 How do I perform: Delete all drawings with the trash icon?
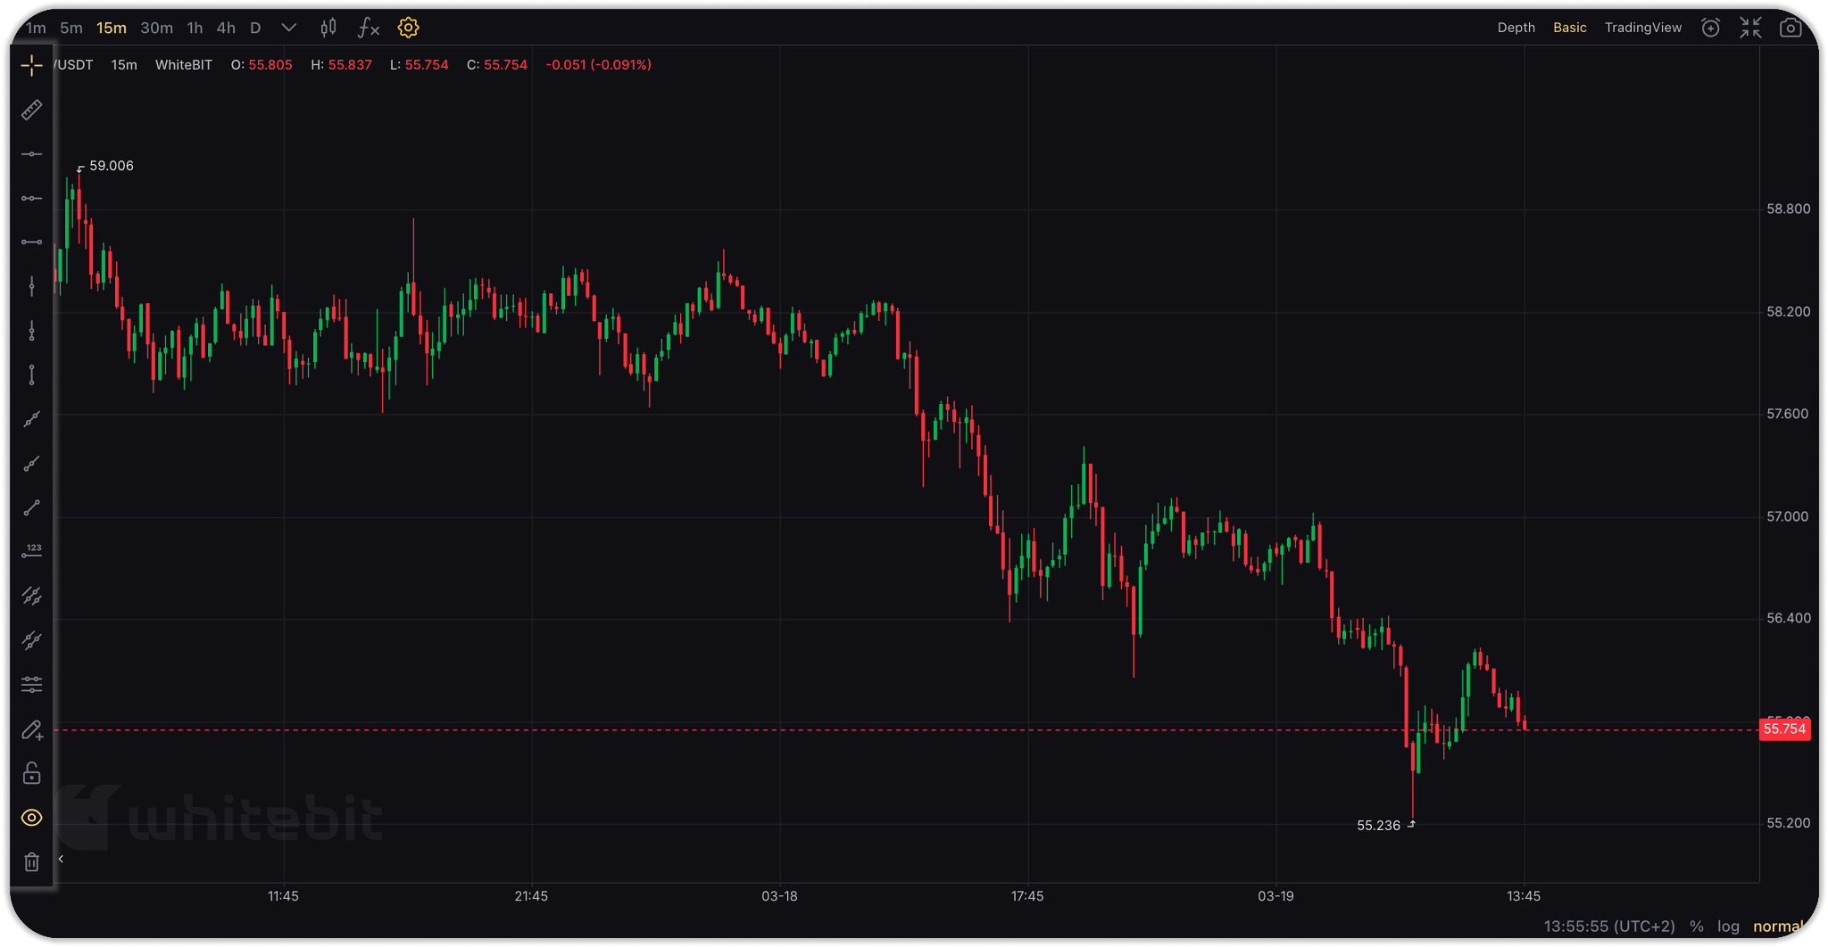point(31,862)
